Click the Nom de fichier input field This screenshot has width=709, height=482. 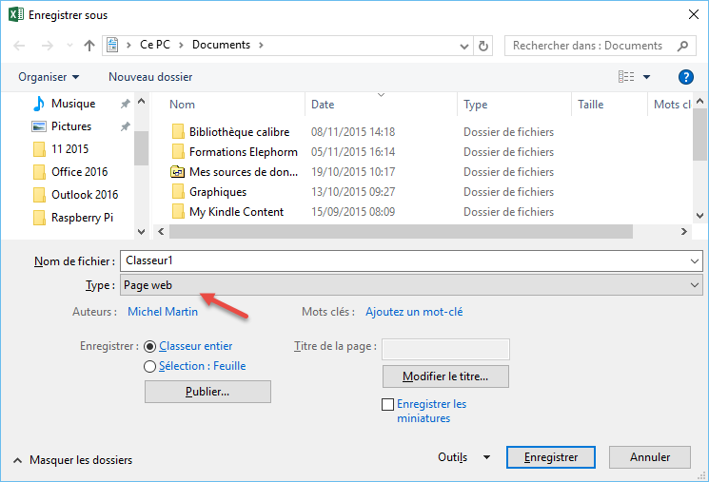coord(404,260)
